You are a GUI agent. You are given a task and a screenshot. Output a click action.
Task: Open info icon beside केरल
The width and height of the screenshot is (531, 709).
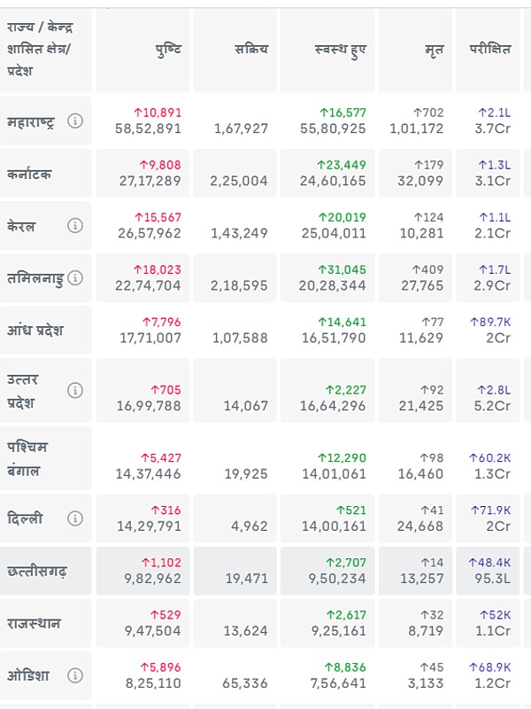pyautogui.click(x=75, y=226)
